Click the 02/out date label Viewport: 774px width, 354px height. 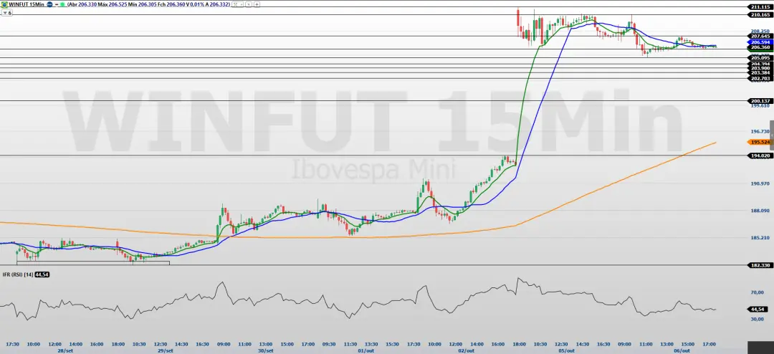467,350
